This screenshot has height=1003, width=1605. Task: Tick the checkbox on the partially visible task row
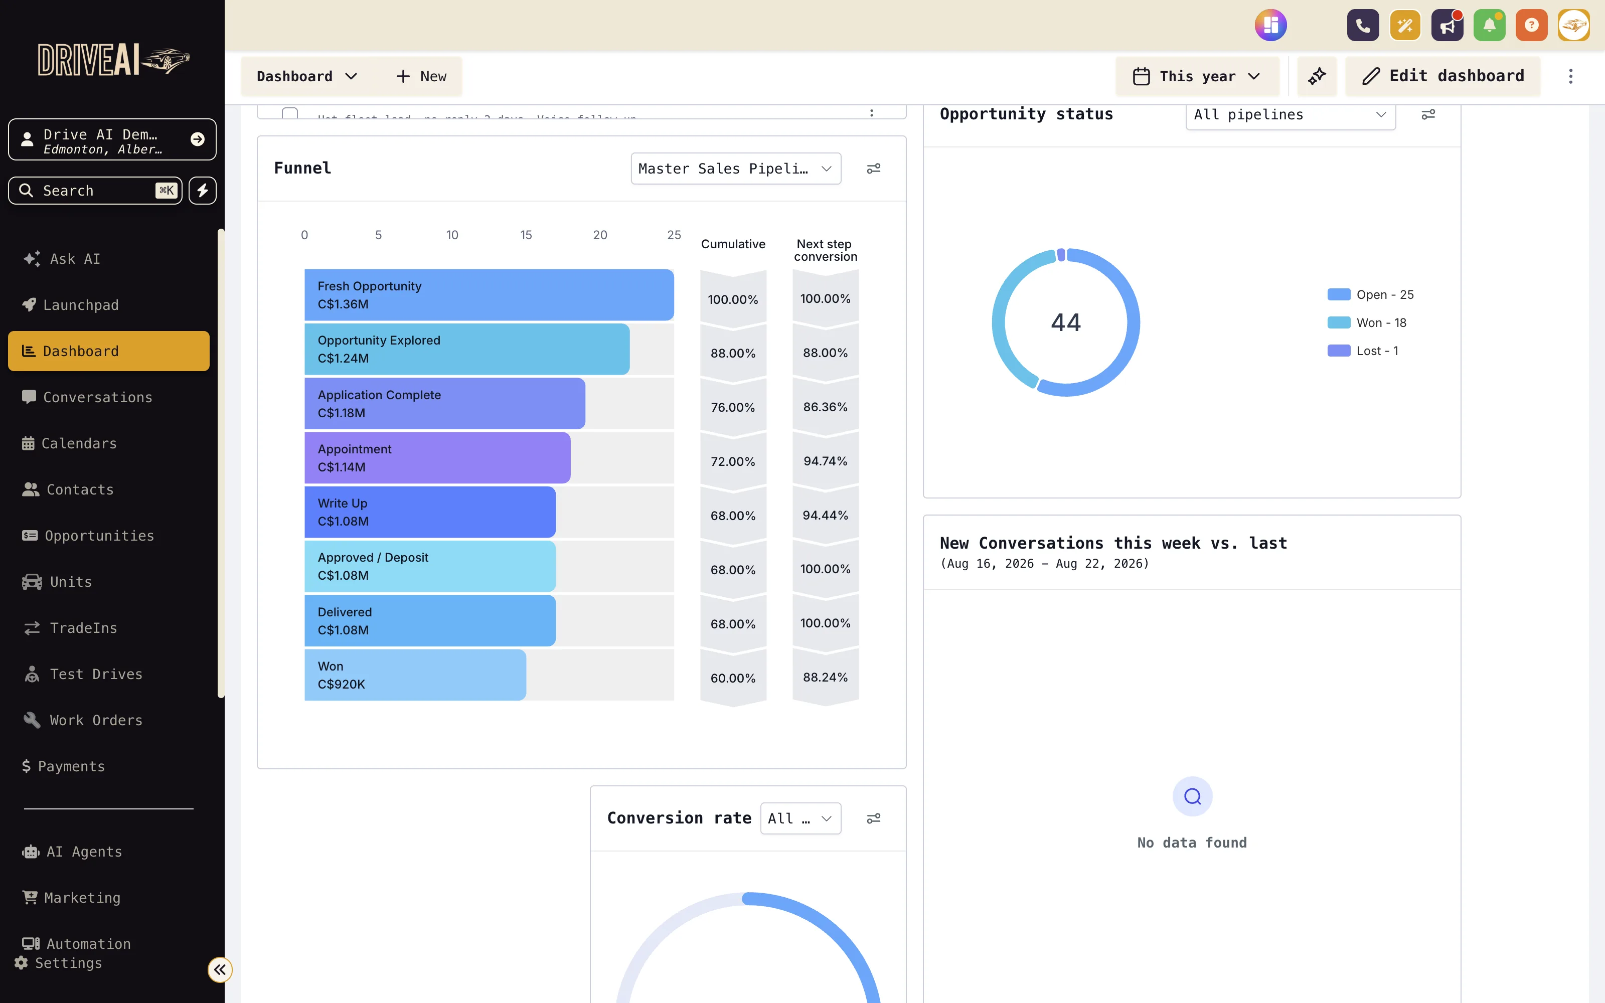click(x=290, y=113)
